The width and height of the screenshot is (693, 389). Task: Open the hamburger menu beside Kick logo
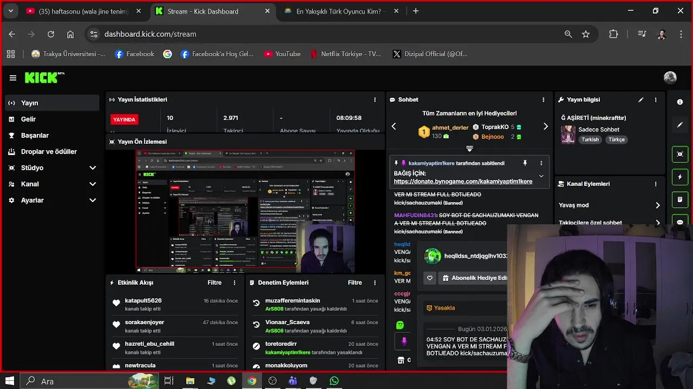[x=13, y=78]
